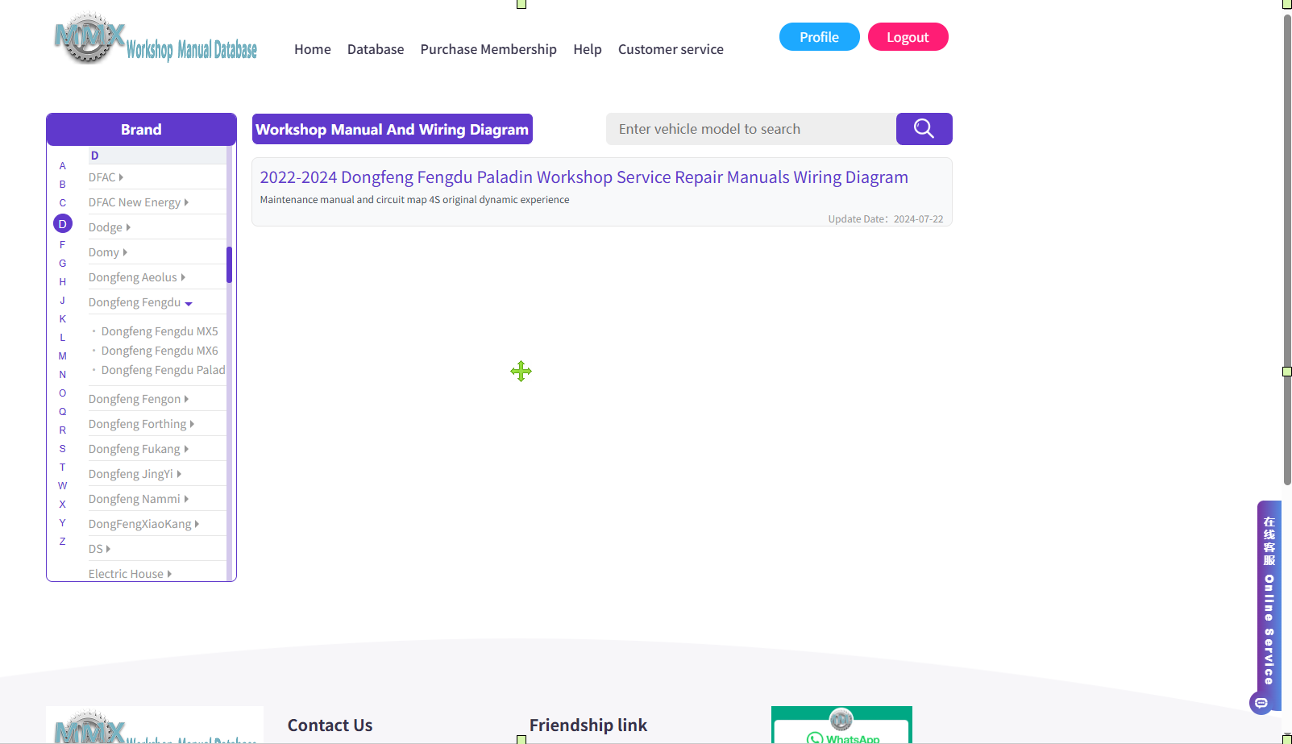Open the Online Service chat widget
Viewport: 1292px width, 744px height.
(1269, 605)
